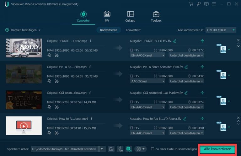Rename CGI Animated ...ax Marlow.flv output

tap(186, 93)
